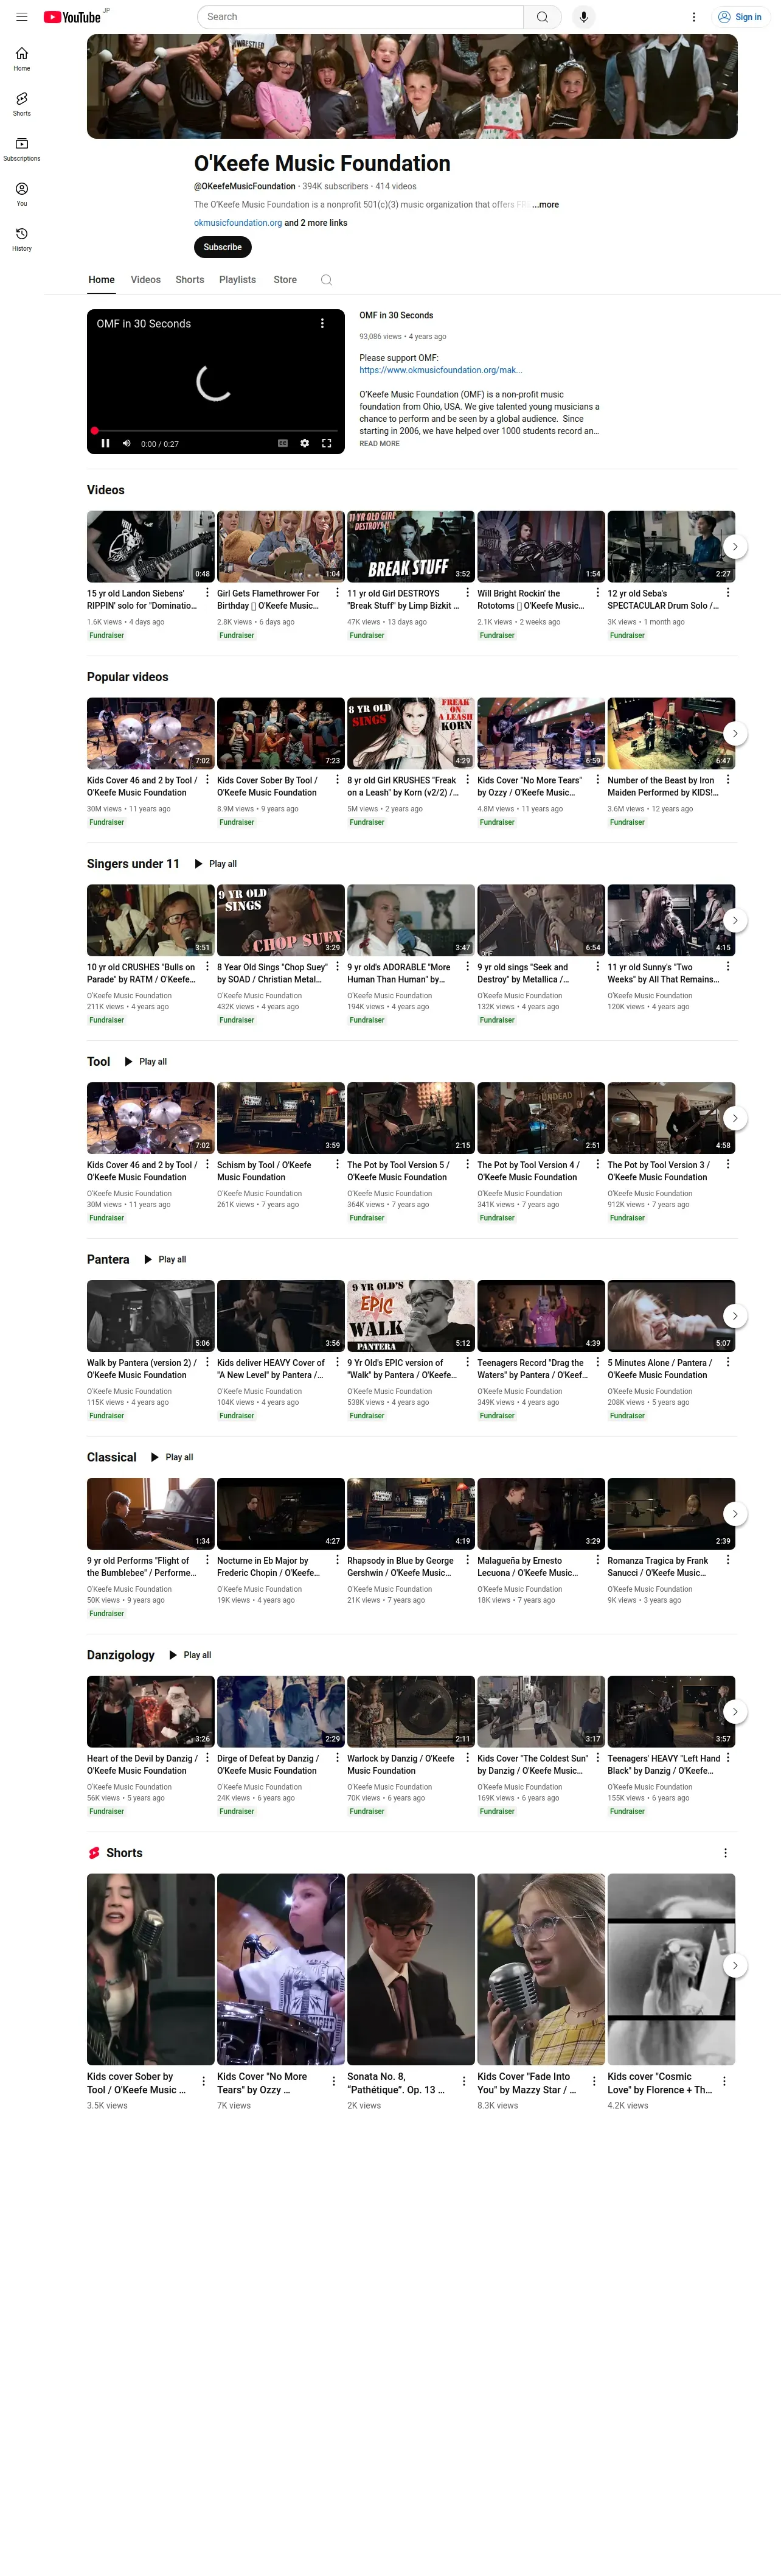Screen dimensions: 781x2576
Task: Open options menu for Number of the Beast video
Action: [728, 780]
